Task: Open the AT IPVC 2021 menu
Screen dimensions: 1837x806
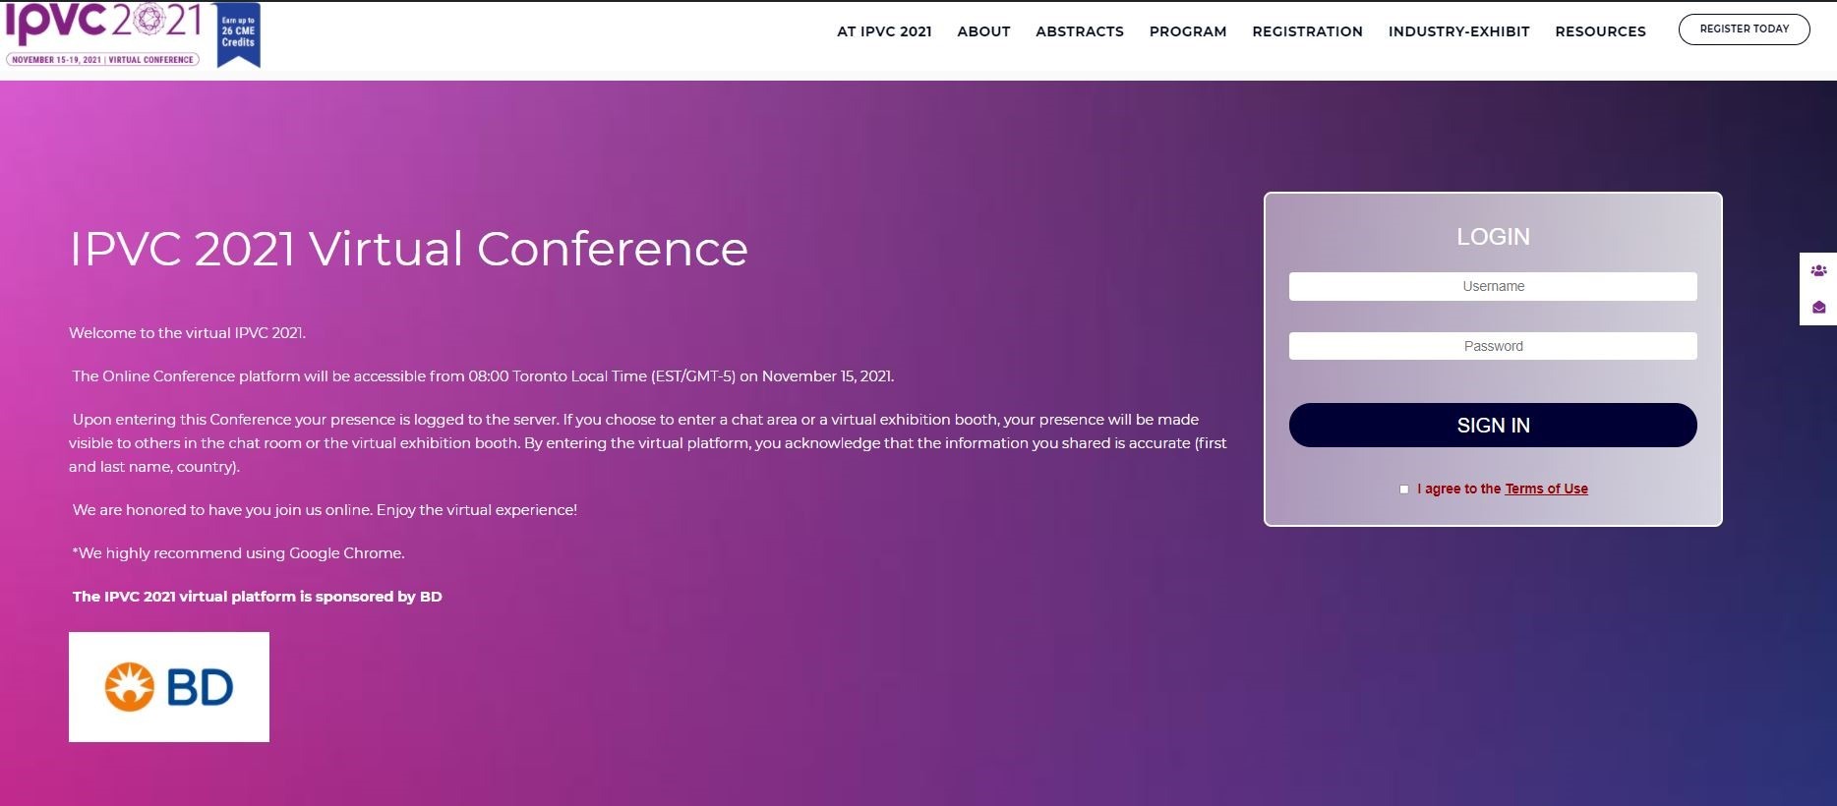Action: [x=884, y=31]
